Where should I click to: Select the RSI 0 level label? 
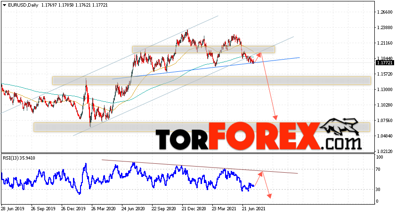coord(377,201)
